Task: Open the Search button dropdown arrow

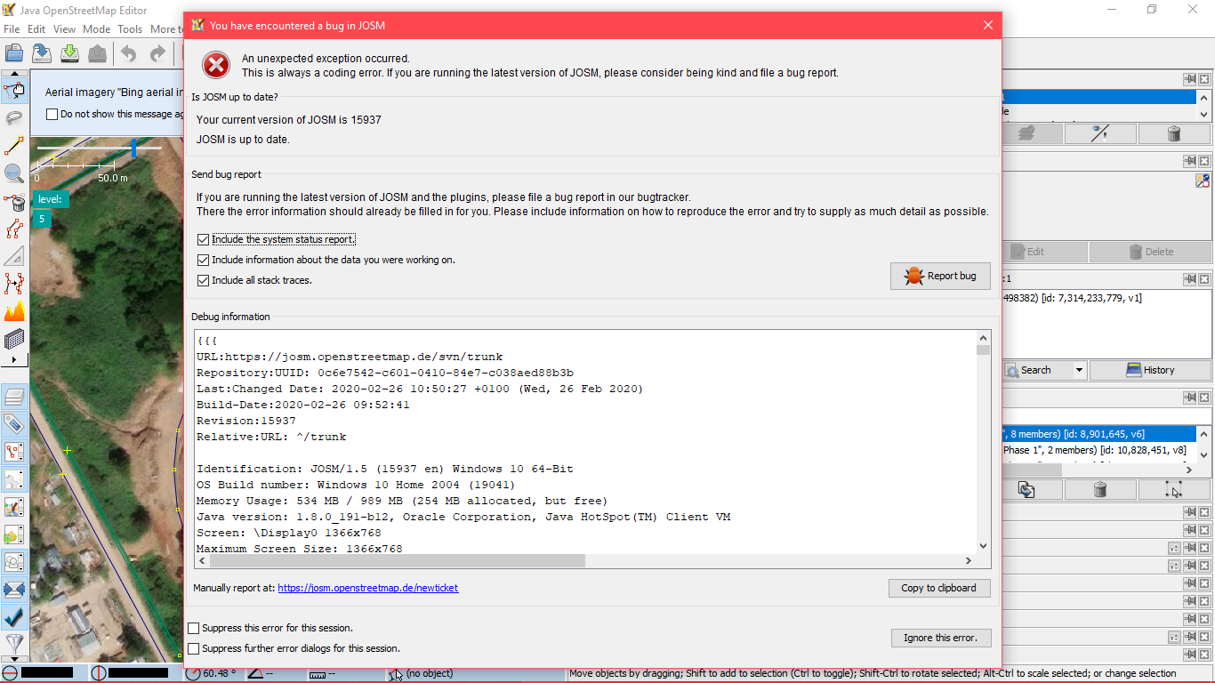Action: coord(1079,370)
